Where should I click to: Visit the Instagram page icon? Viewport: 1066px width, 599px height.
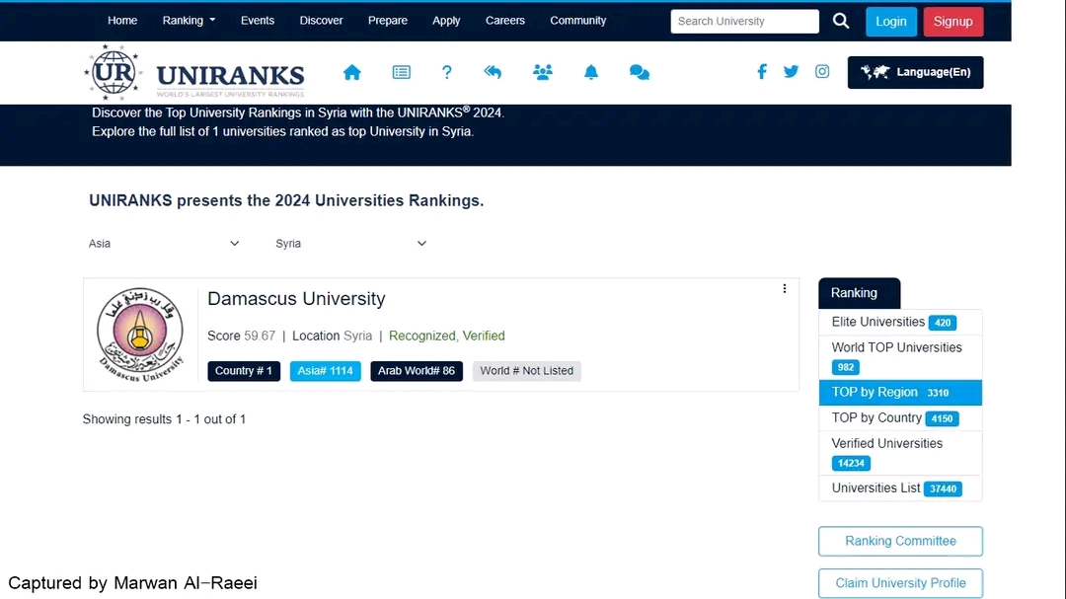pyautogui.click(x=822, y=71)
